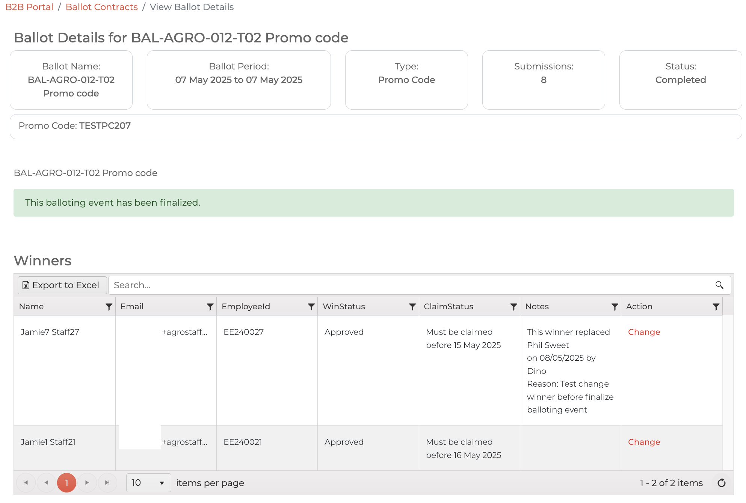
Task: Open the Action column filter icon
Action: (x=716, y=307)
